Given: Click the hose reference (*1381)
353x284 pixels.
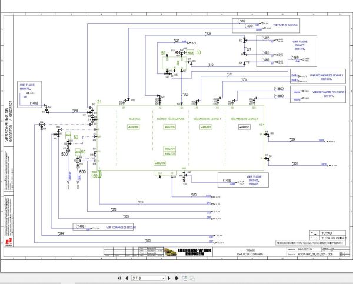Looking at the screenshot, I should 278,96.
